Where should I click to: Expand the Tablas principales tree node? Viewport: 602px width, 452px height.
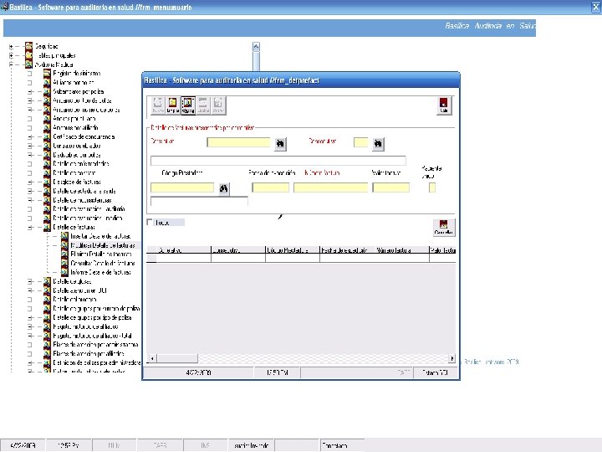[x=11, y=56]
